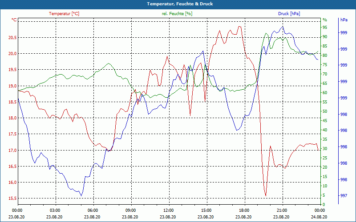
Task: Click the chart title 'Temperatur, Feuchte & Druck'
Action: click(x=180, y=4)
